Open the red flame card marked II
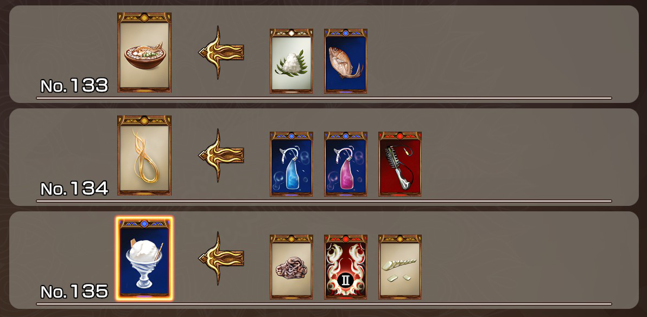 coord(346,267)
